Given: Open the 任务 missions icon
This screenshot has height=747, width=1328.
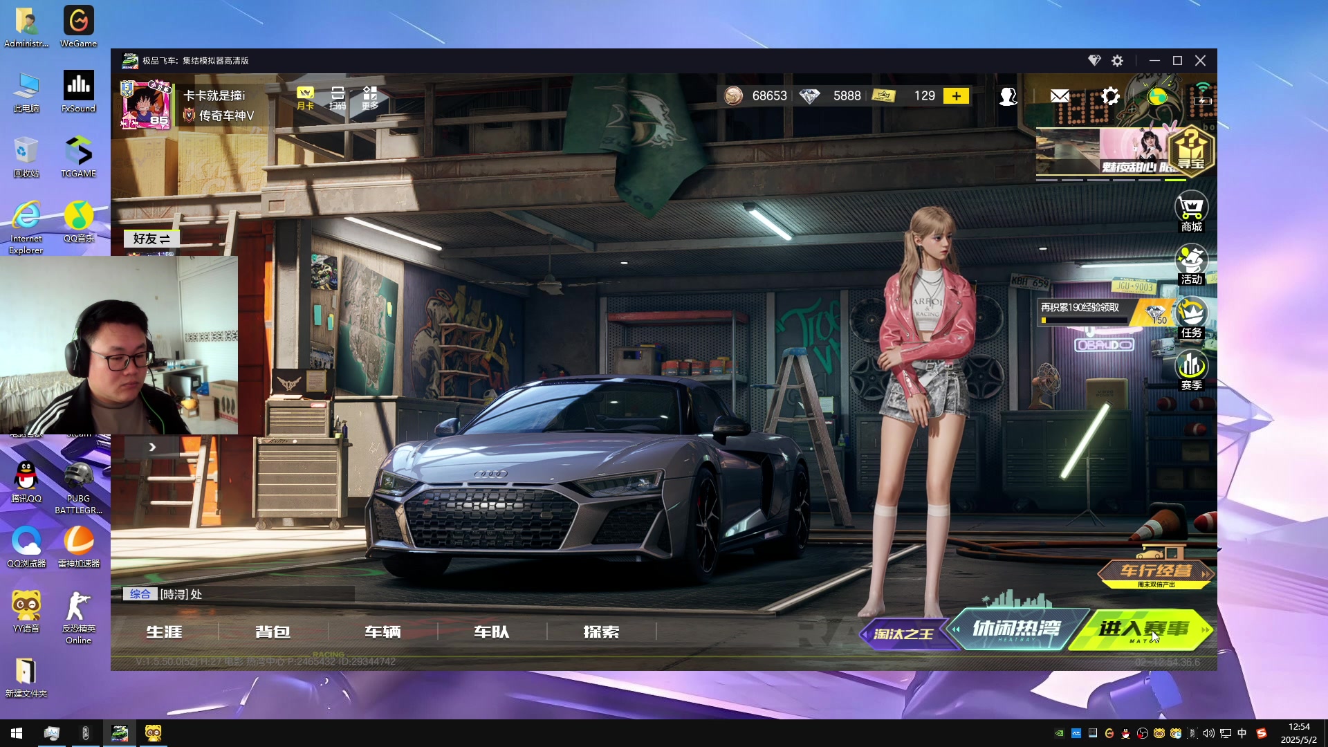Looking at the screenshot, I should [x=1191, y=318].
